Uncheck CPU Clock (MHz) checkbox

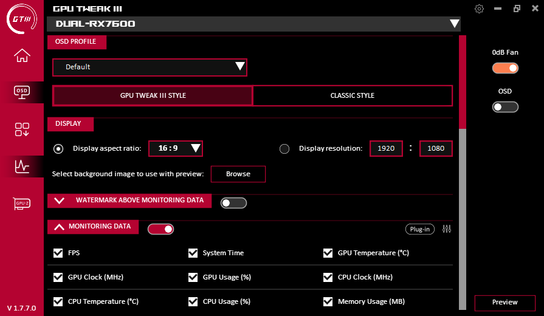click(328, 277)
